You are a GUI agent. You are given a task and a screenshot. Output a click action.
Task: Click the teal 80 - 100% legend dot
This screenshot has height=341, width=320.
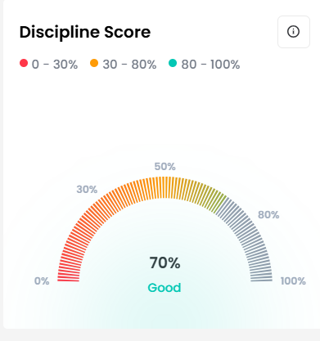click(x=173, y=63)
